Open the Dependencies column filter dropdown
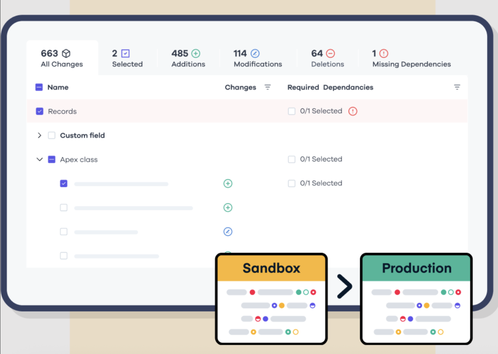 457,87
